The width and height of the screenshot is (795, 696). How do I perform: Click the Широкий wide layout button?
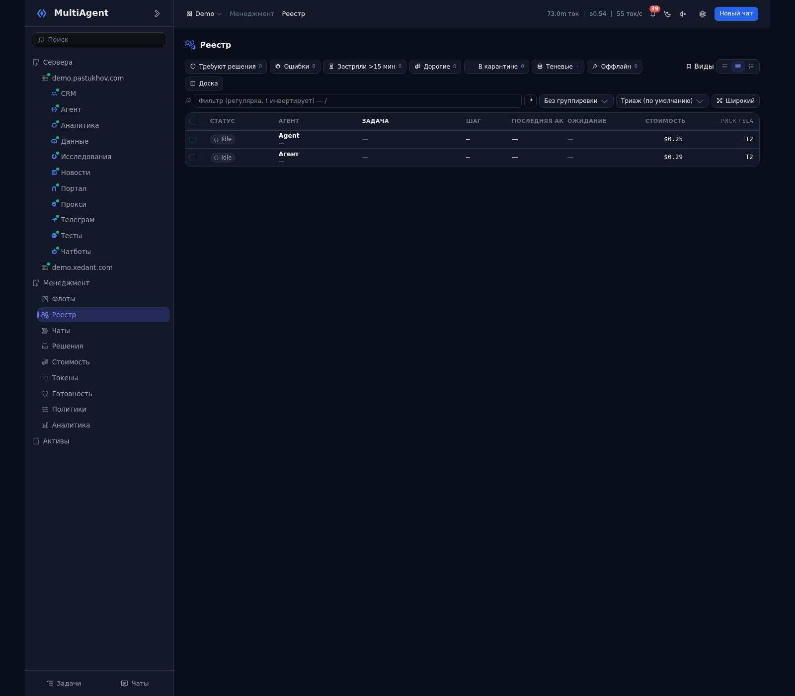pyautogui.click(x=735, y=101)
